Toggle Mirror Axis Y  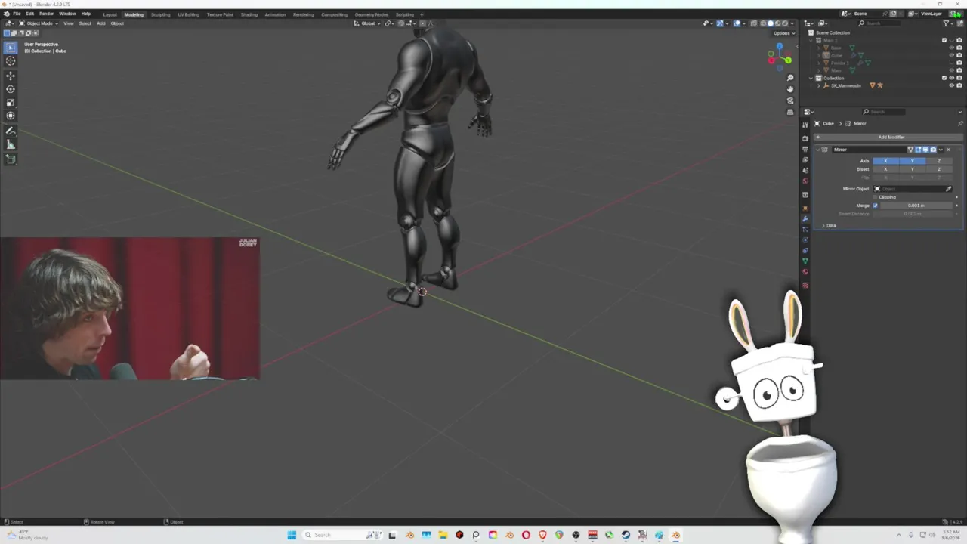[912, 161]
